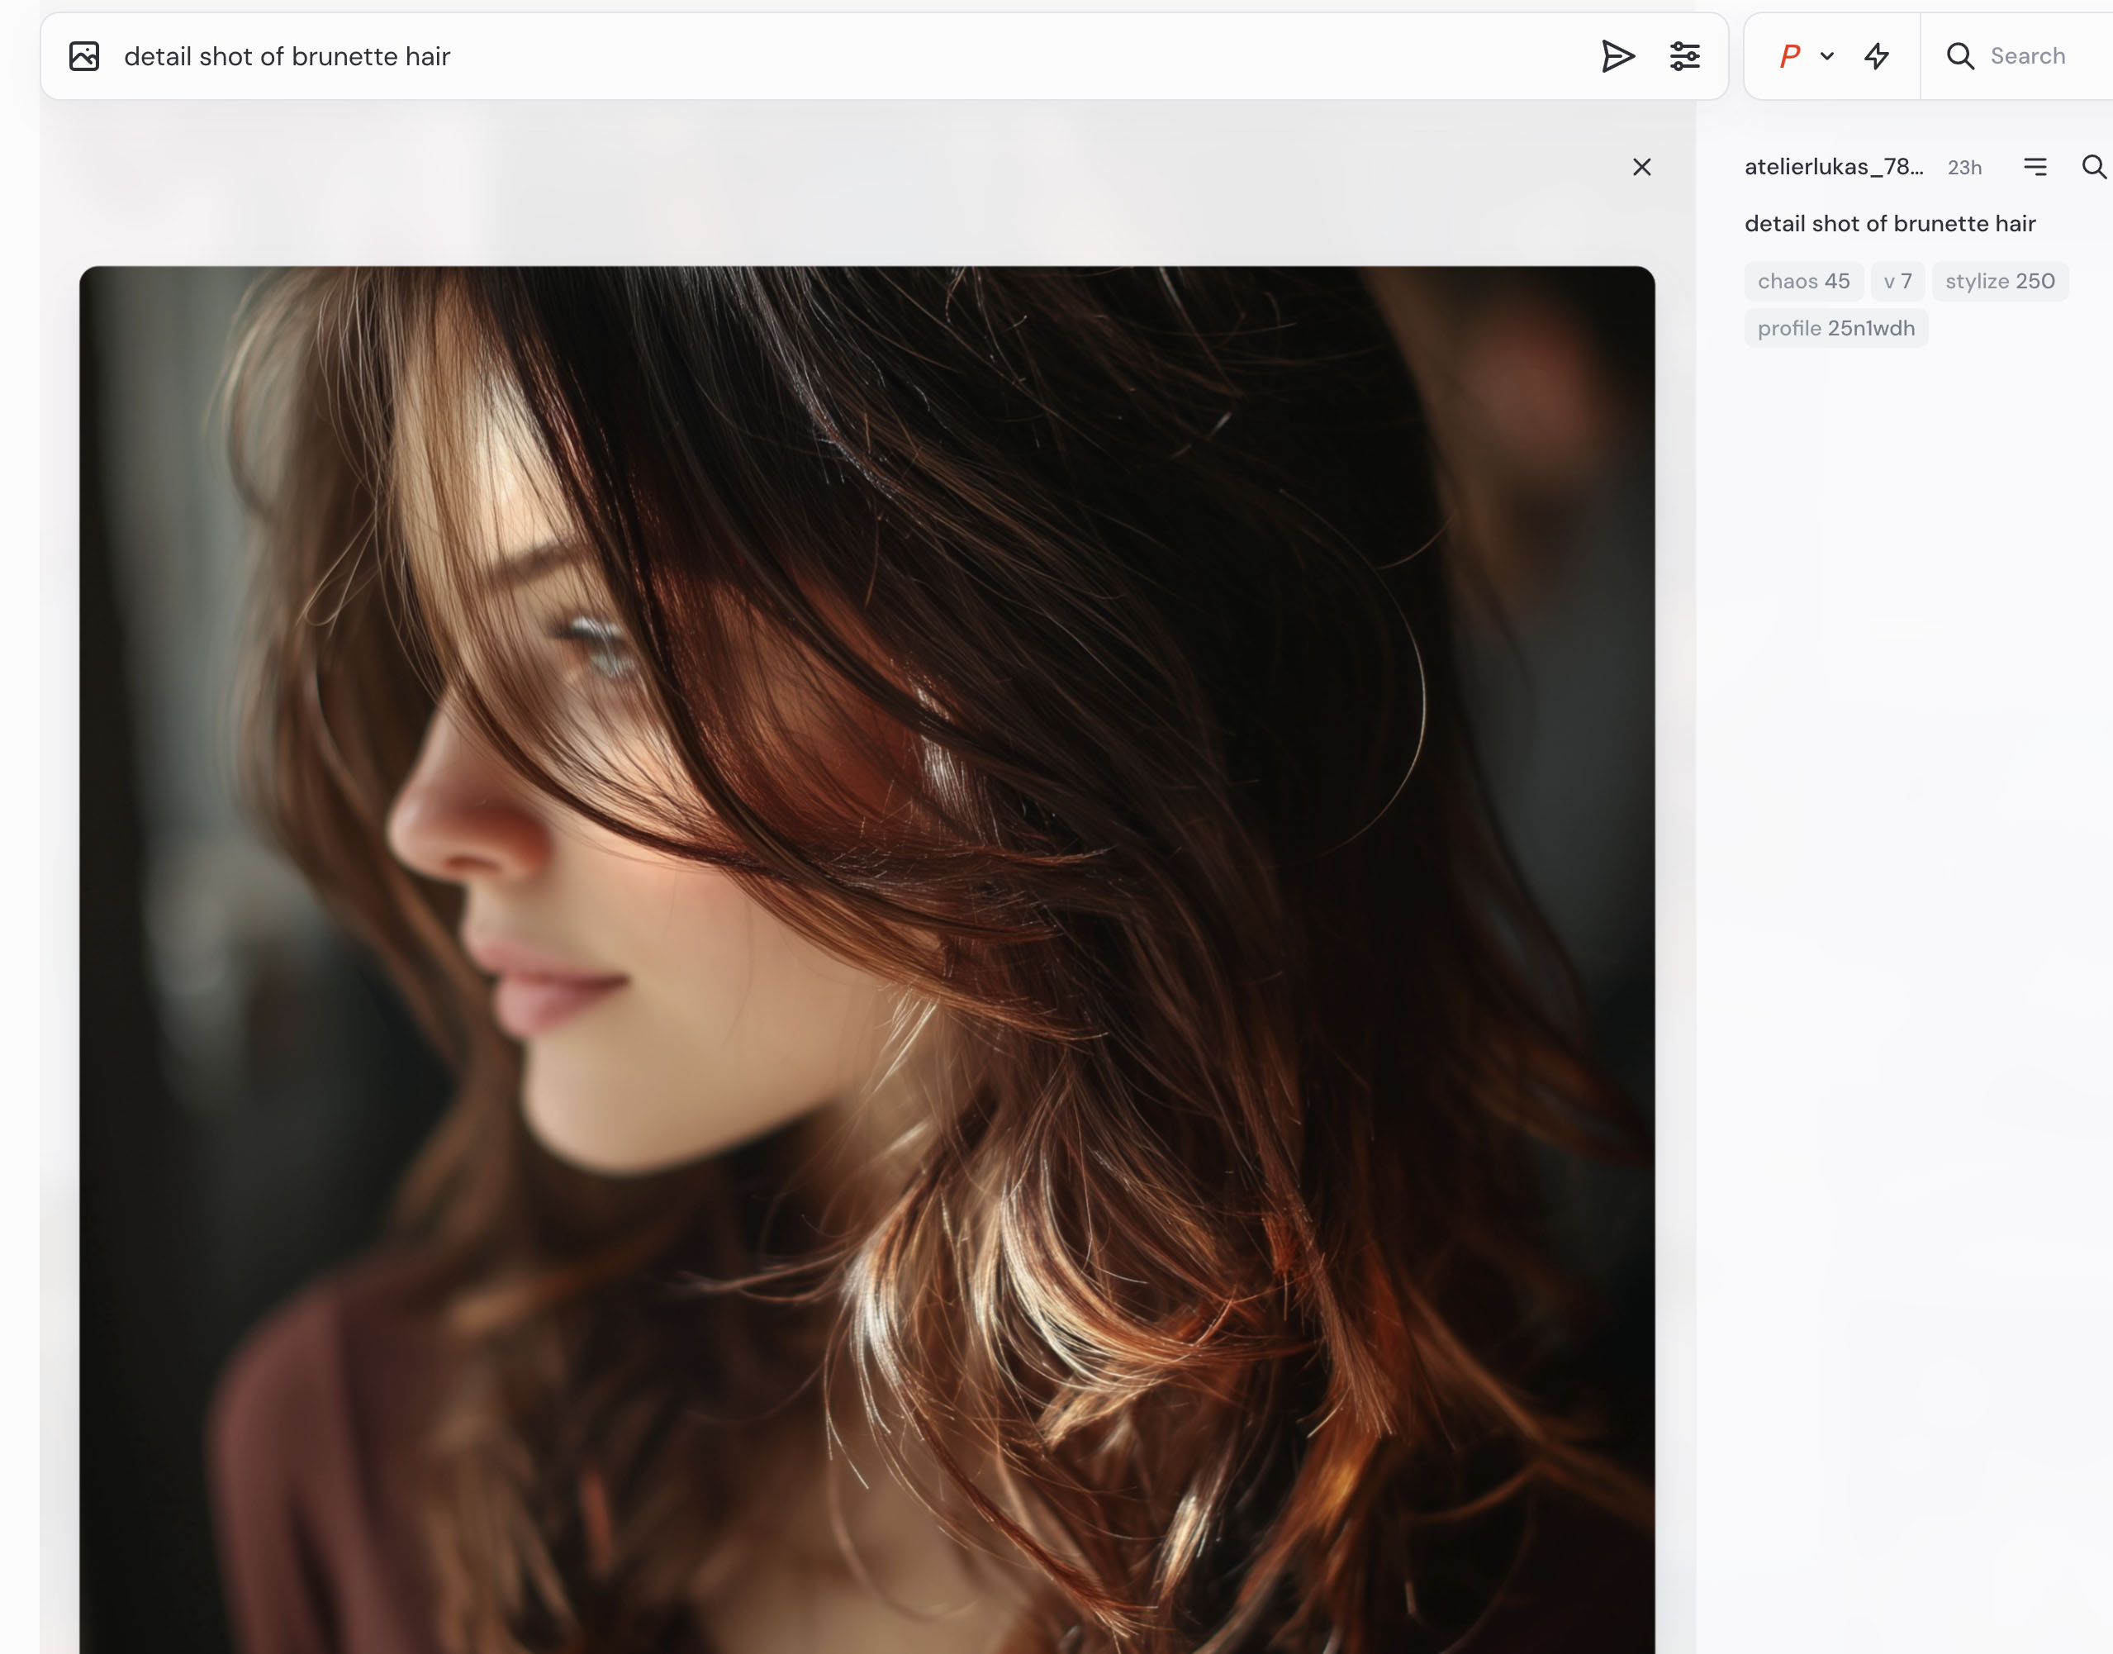Open the atelierlukas_78 user profile link
The height and width of the screenshot is (1654, 2113).
pos(1833,167)
